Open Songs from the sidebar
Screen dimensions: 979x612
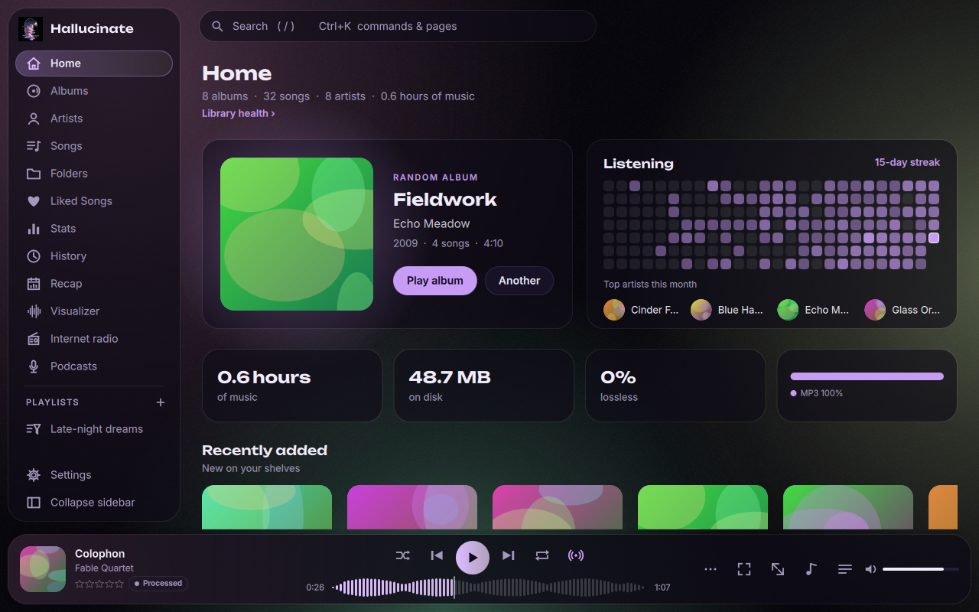[x=94, y=146]
